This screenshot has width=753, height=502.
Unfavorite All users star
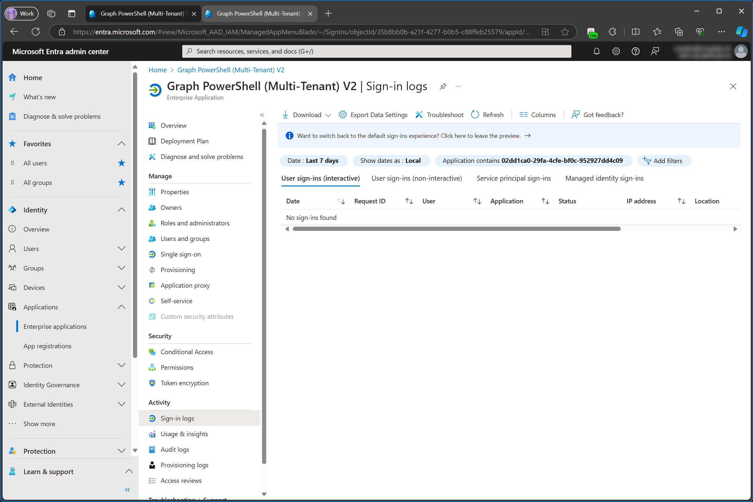tap(121, 163)
